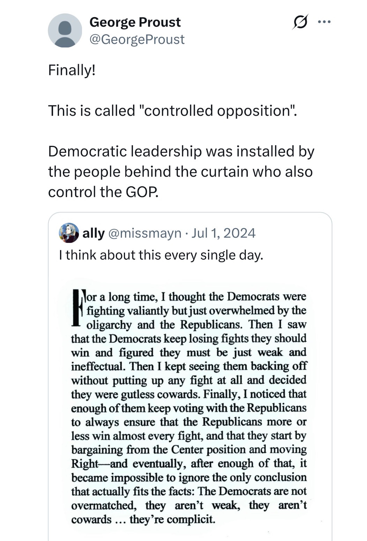Click "I think about this every single day."
Viewport: 367px width, 541px height.
coord(161,255)
